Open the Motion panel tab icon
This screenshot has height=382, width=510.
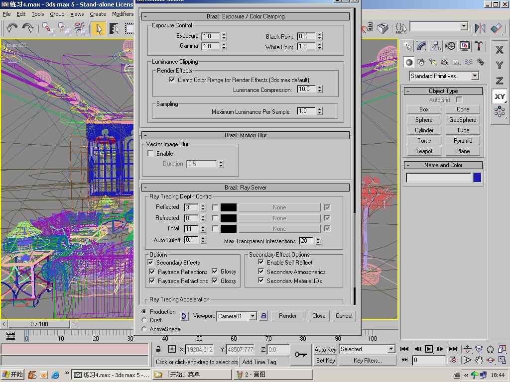(450, 46)
